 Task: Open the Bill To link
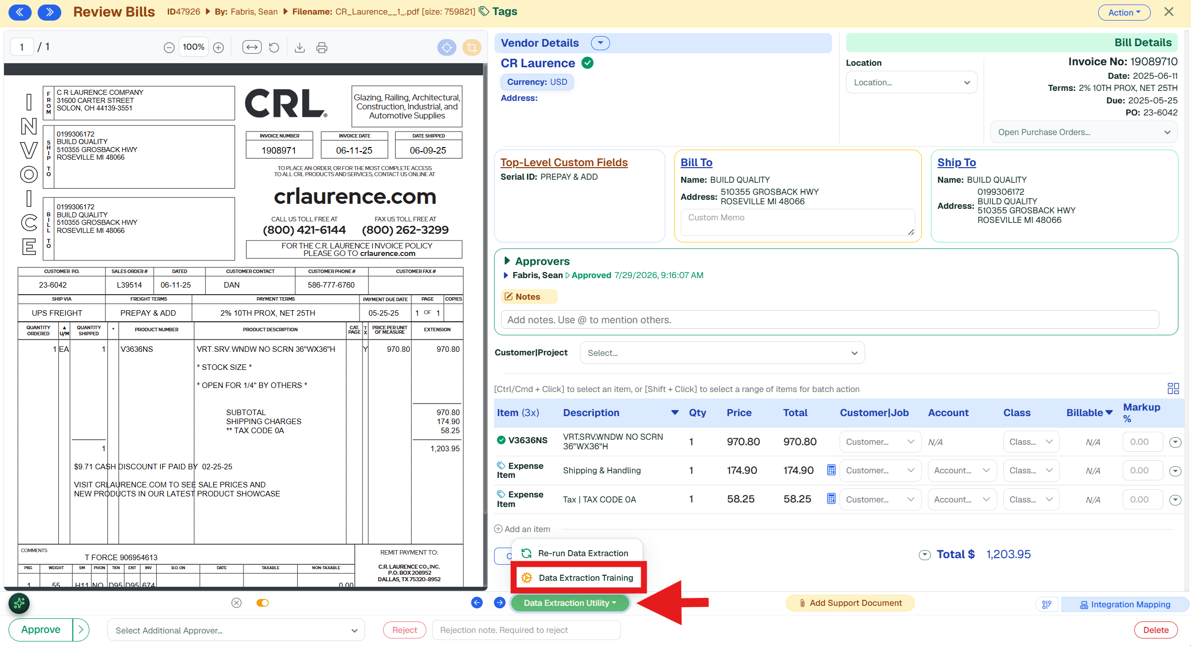click(x=696, y=163)
